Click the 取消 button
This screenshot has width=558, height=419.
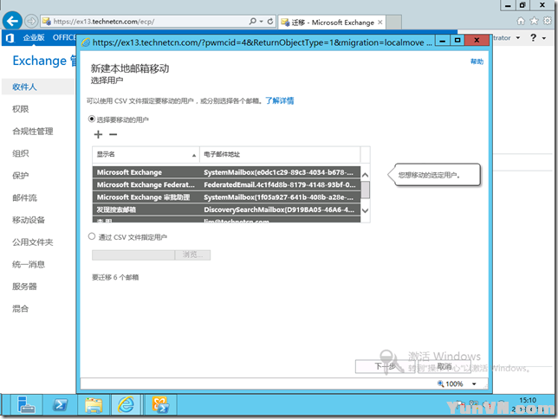(x=444, y=366)
